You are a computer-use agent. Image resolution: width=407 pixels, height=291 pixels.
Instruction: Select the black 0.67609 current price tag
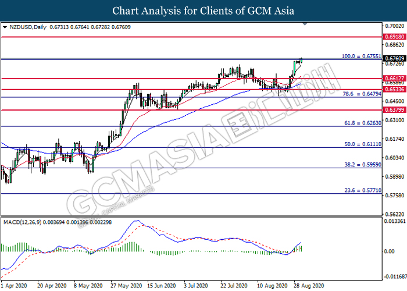[394, 59]
